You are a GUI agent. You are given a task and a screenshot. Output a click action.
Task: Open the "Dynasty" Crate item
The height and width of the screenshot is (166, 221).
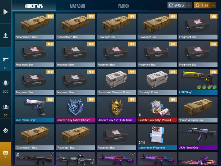coord(157,82)
